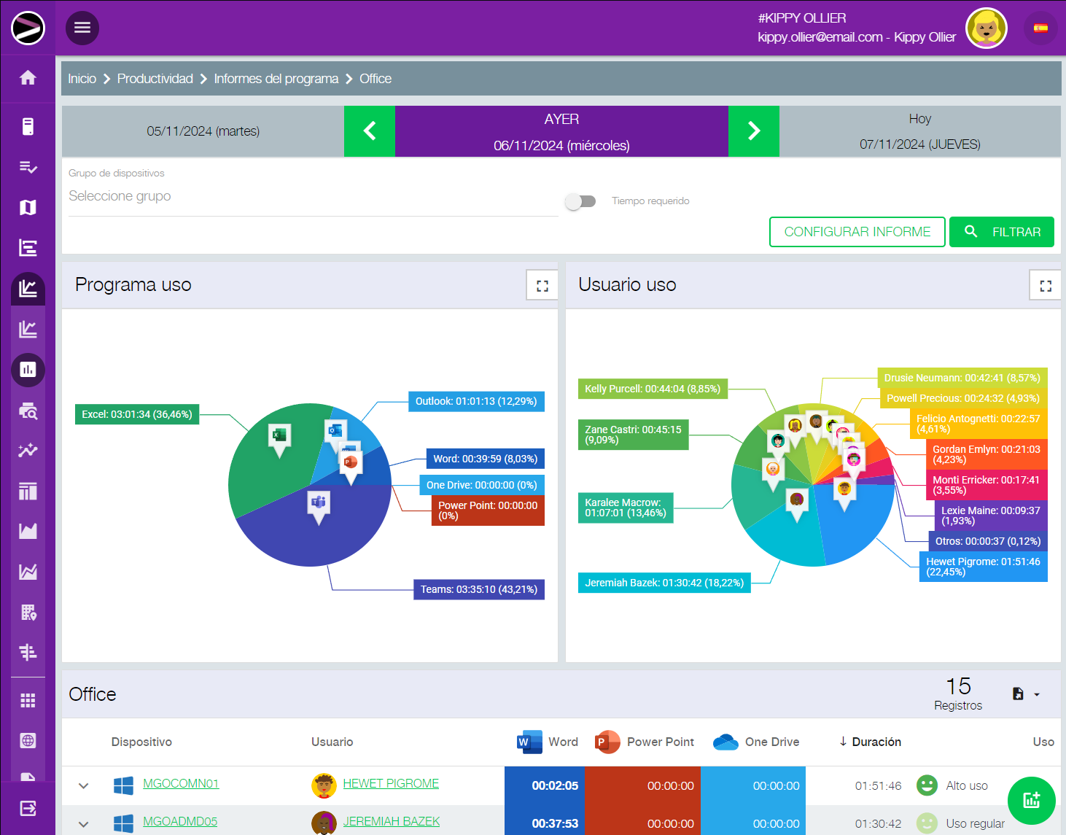Select the Hoy 07/11/2024 date tab
This screenshot has height=835, width=1066.
pyautogui.click(x=919, y=131)
